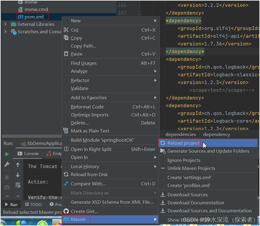Click the green Run play button

(x=7, y=154)
